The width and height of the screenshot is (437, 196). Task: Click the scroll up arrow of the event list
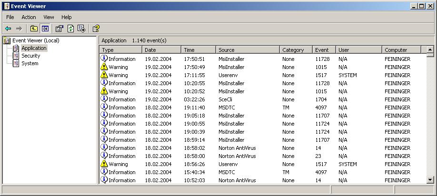430,49
